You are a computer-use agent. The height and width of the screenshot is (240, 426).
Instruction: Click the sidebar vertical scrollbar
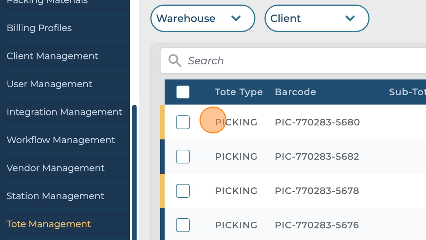(134, 171)
